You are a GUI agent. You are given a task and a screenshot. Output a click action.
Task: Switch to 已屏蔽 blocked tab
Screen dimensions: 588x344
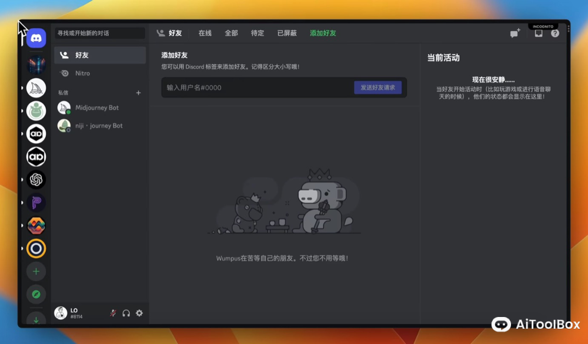pyautogui.click(x=287, y=33)
